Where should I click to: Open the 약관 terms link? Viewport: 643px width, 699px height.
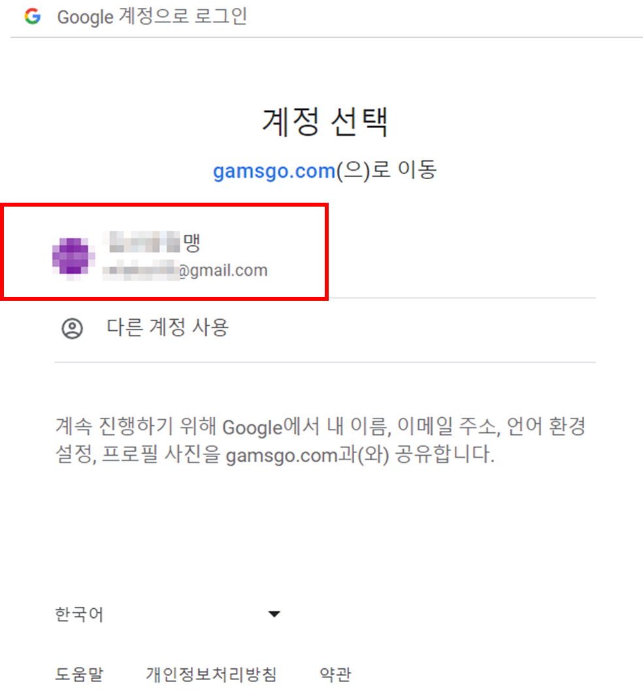(x=335, y=674)
